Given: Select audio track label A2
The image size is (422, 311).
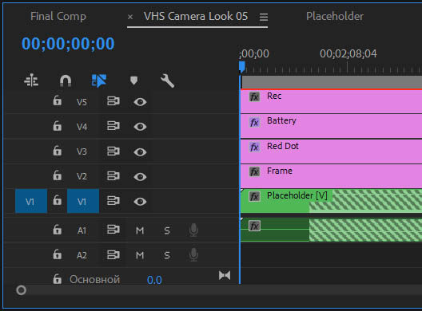Looking at the screenshot, I should pyautogui.click(x=82, y=255).
